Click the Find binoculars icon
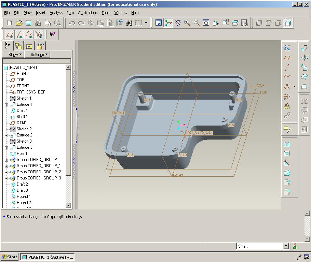The height and width of the screenshot is (262, 311). pyautogui.click(x=129, y=23)
